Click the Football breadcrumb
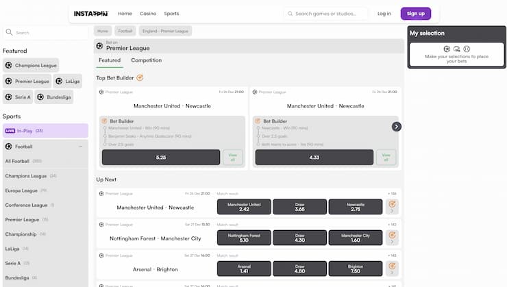 tap(125, 31)
